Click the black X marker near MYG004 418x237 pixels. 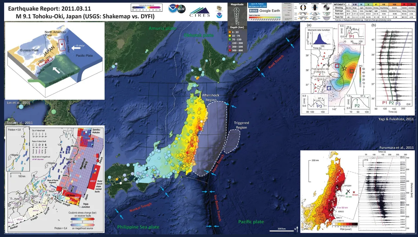pyautogui.click(x=348, y=191)
